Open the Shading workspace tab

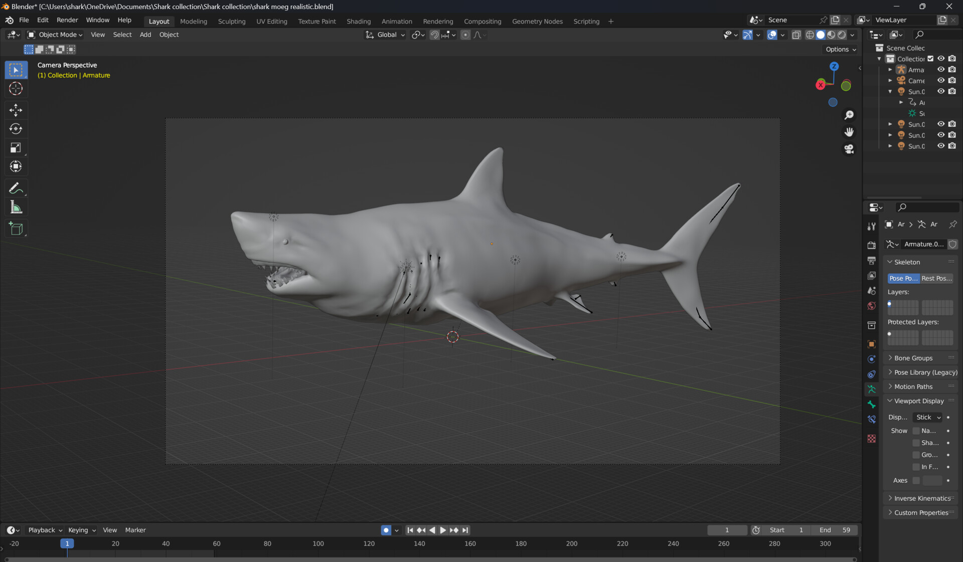click(359, 21)
